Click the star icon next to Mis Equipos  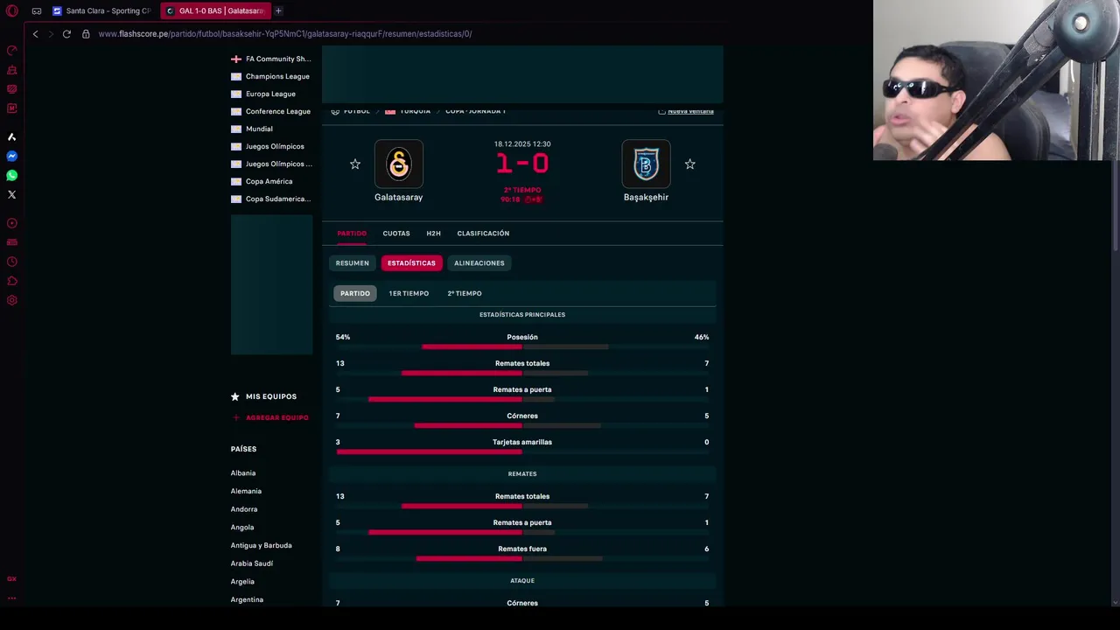click(234, 396)
